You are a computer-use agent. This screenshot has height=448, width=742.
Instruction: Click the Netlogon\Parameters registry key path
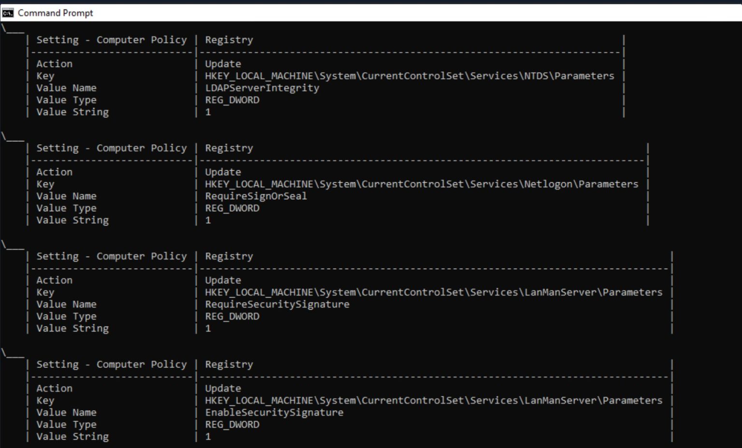[421, 184]
